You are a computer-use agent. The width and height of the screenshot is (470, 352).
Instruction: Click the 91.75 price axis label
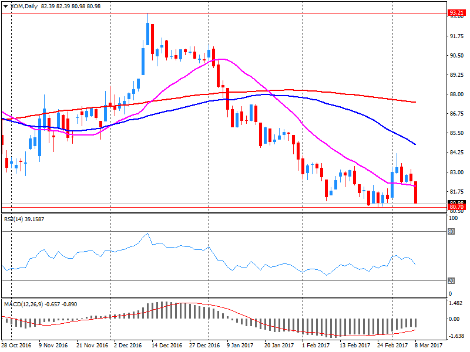(457, 36)
